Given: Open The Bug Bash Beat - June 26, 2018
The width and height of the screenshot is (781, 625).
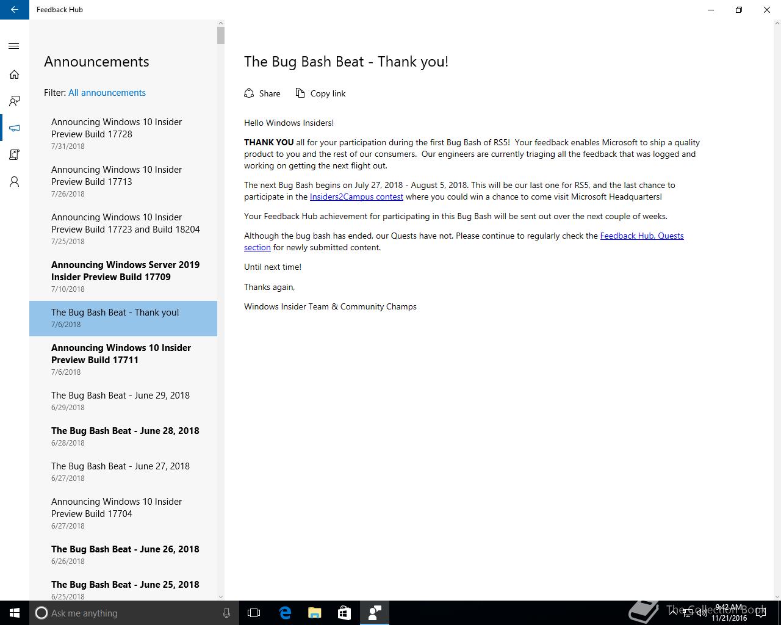Looking at the screenshot, I should coord(123,555).
